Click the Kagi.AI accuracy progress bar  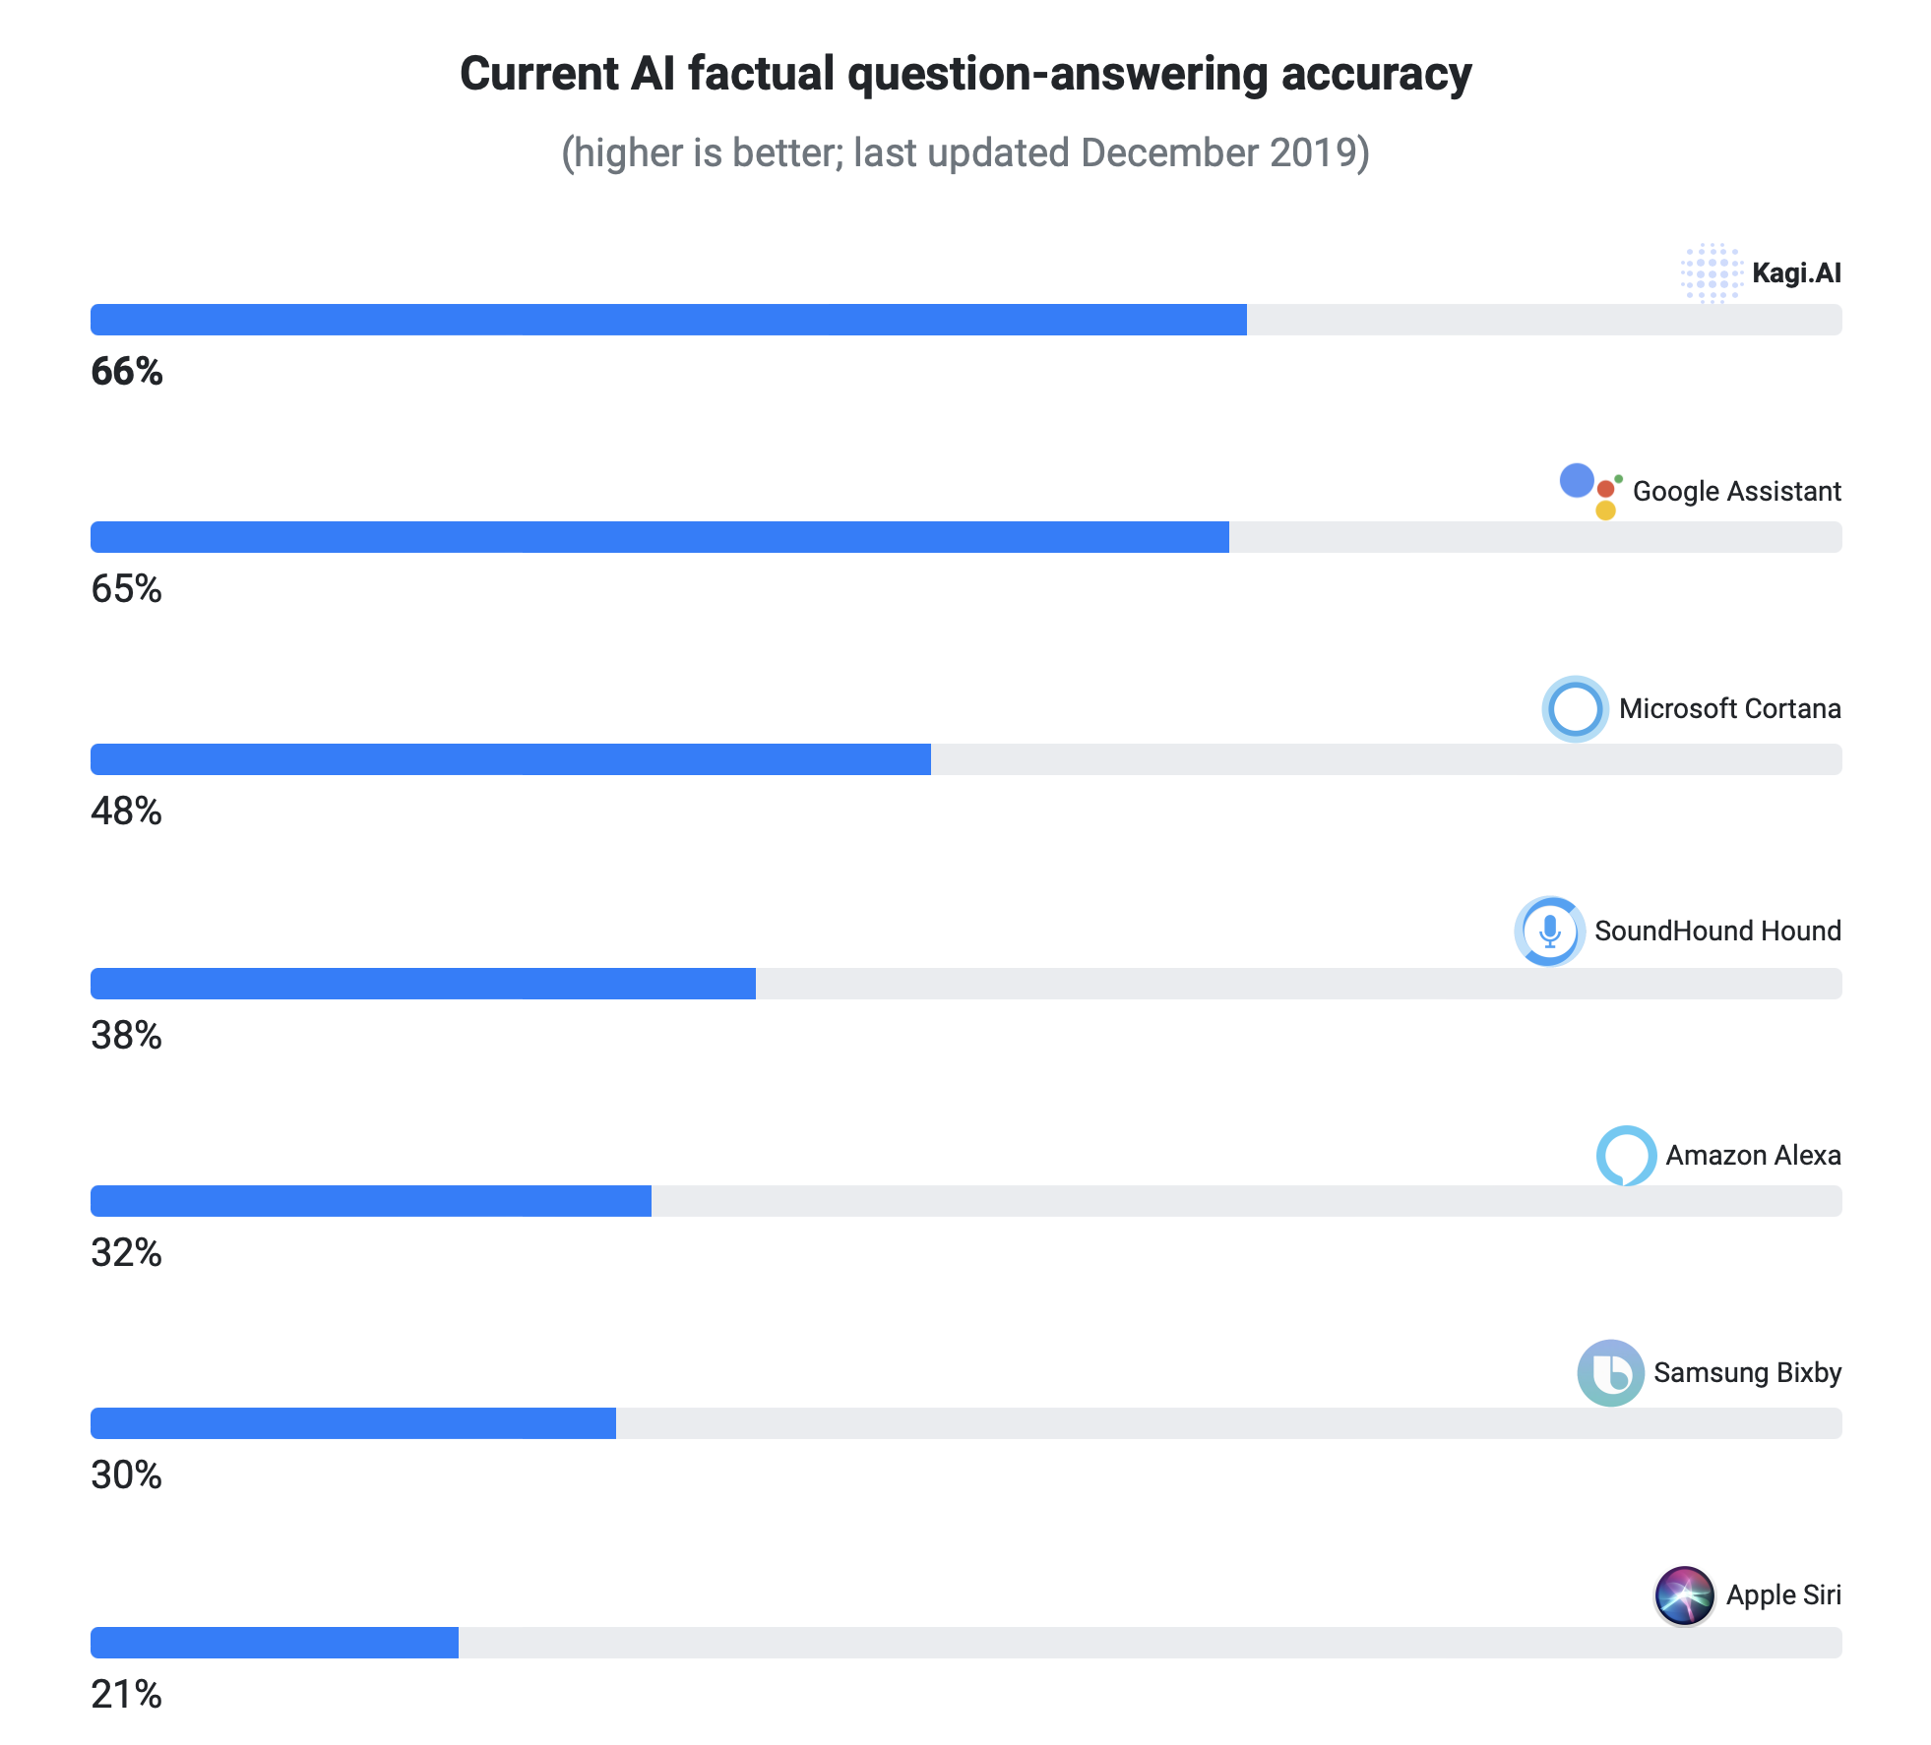coord(965,320)
